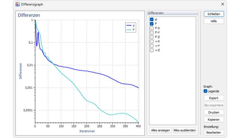This screenshot has width=240, height=138.
Task: Click the Iterationen axis label
Action: coord(87,131)
